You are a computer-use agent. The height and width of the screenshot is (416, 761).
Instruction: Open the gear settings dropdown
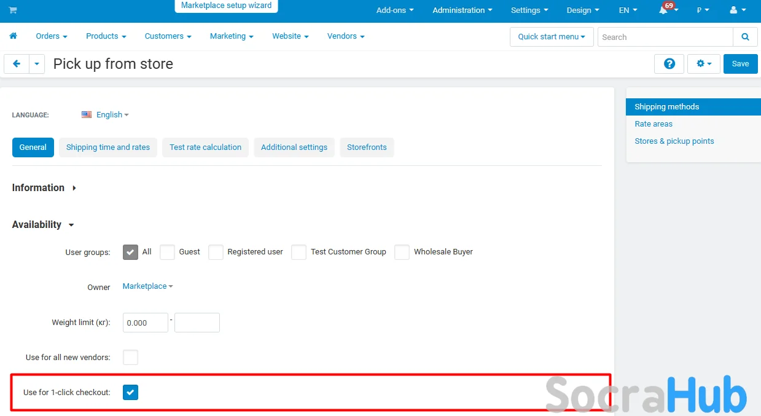point(703,64)
